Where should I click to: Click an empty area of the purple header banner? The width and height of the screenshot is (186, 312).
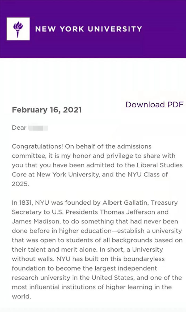pos(163,46)
